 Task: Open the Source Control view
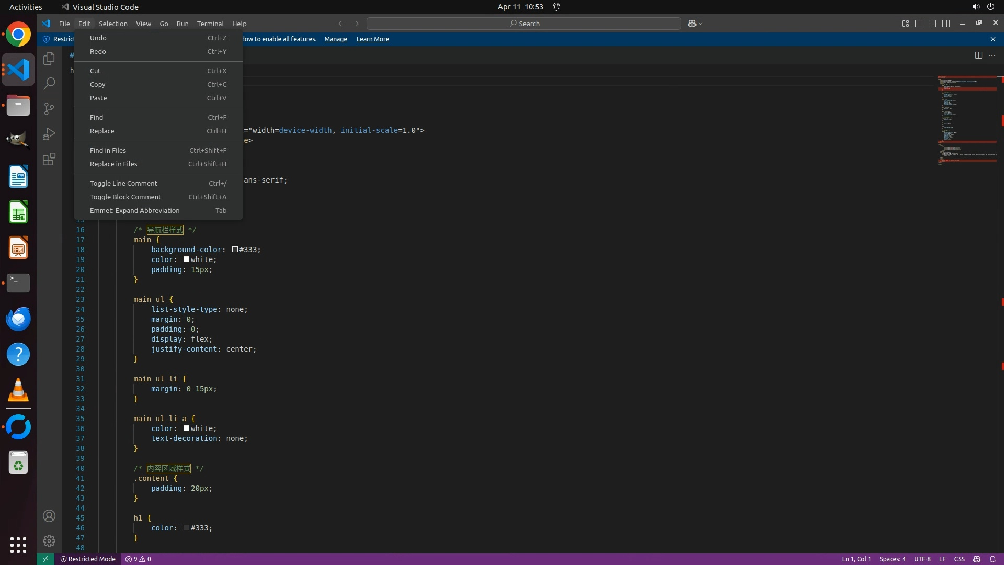tap(49, 109)
